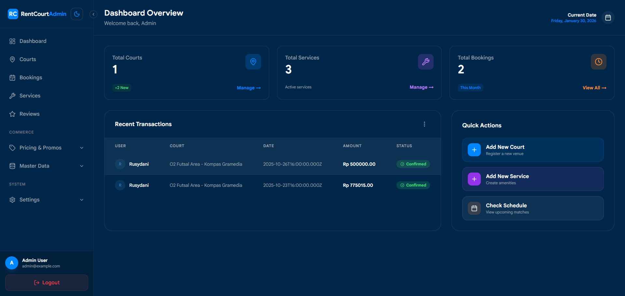Click the calendar icon beside Current Date
The image size is (625, 296).
608,18
